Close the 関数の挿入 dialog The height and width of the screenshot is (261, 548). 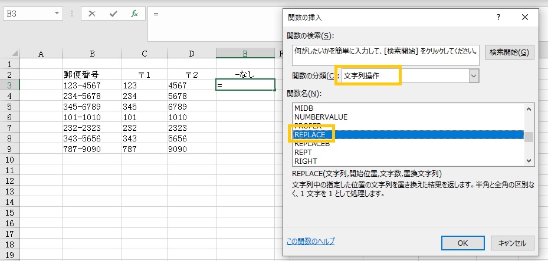coord(525,18)
